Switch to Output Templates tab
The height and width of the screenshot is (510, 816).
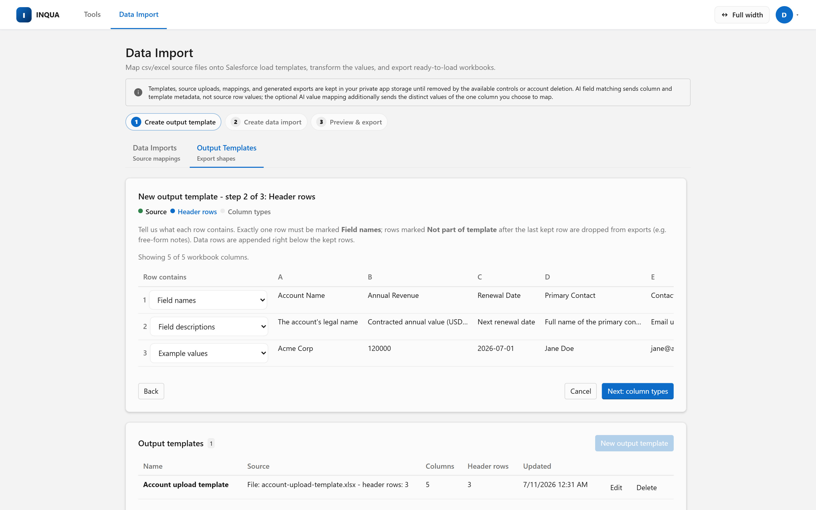coord(227,153)
